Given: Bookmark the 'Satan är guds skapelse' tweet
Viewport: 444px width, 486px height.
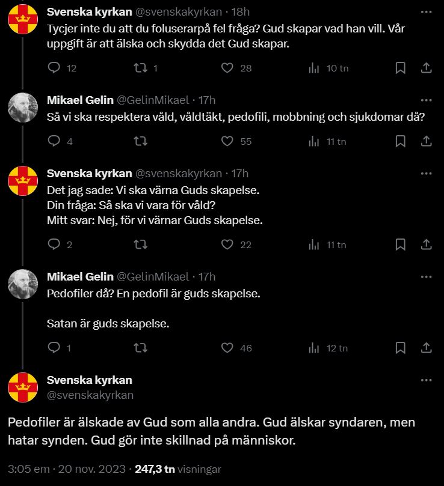Looking at the screenshot, I should (401, 348).
